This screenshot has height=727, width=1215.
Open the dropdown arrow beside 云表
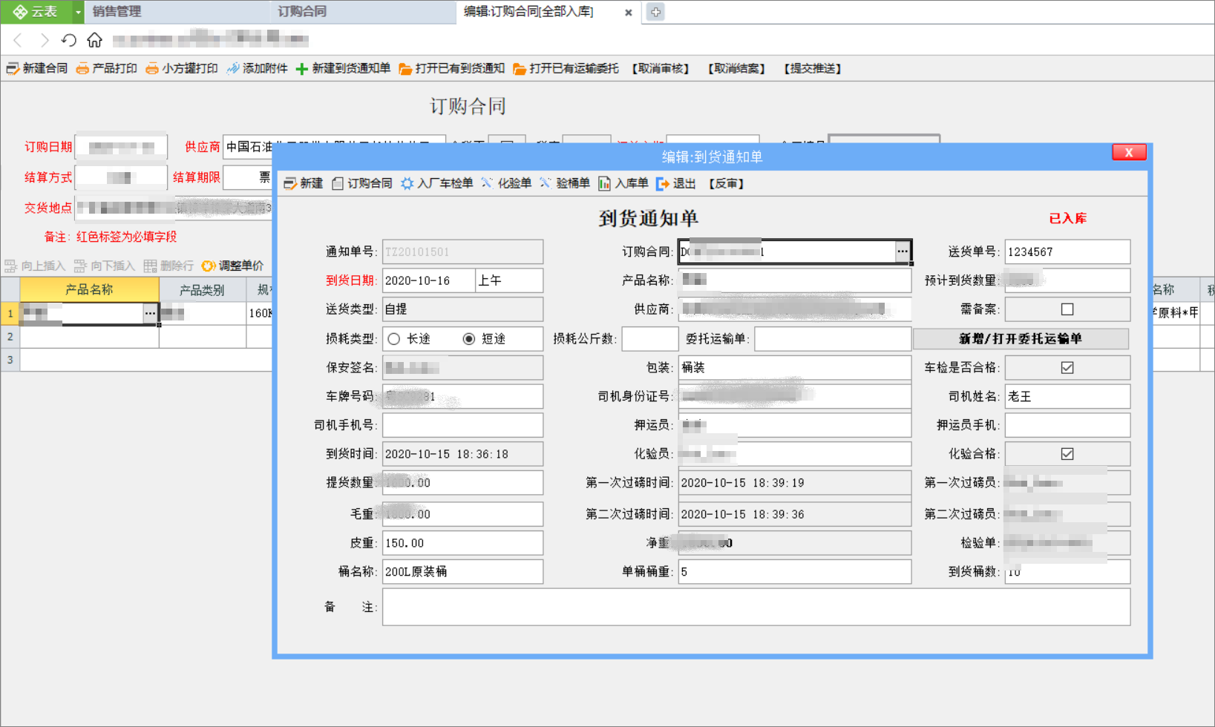[x=78, y=12]
